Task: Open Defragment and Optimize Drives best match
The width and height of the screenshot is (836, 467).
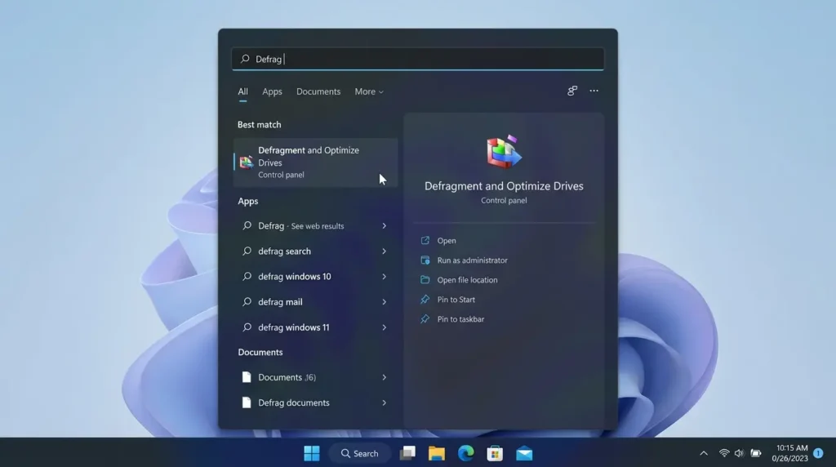Action: tap(316, 162)
